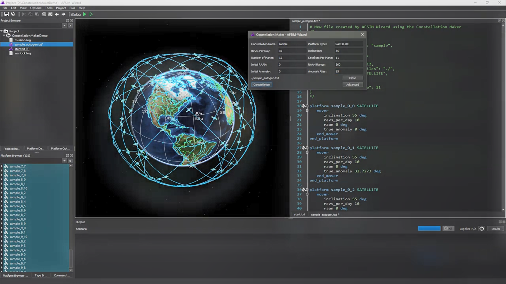The width and height of the screenshot is (506, 284).
Task: Click the Find in files toolbar icon
Action: coord(50,14)
